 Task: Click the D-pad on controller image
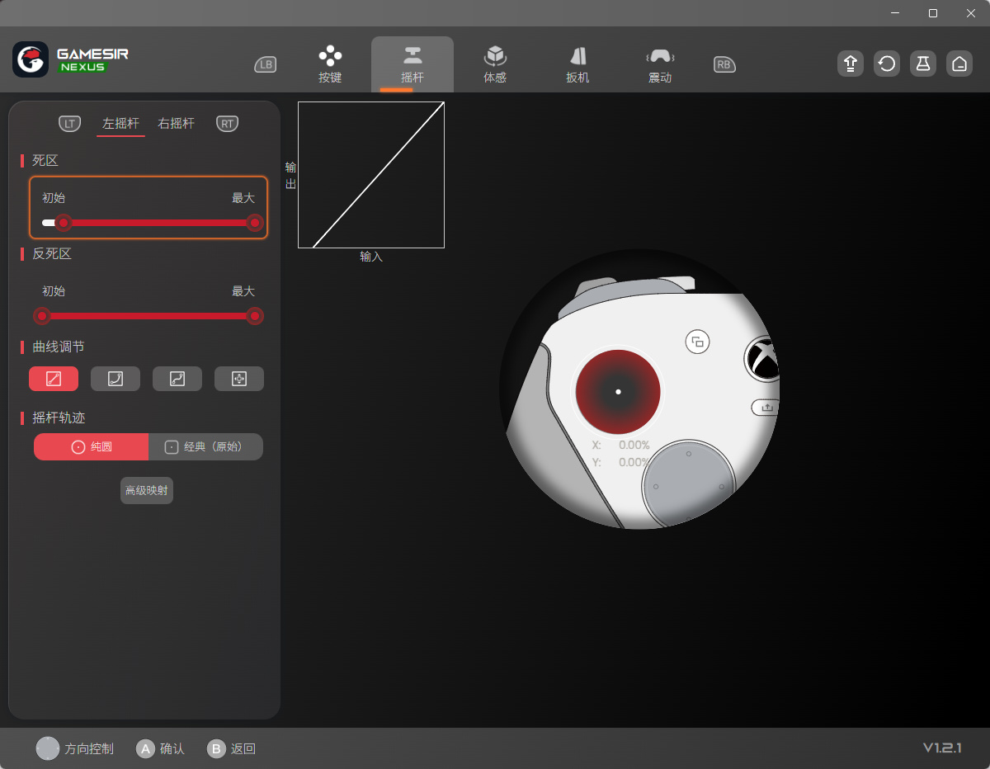pyautogui.click(x=688, y=485)
